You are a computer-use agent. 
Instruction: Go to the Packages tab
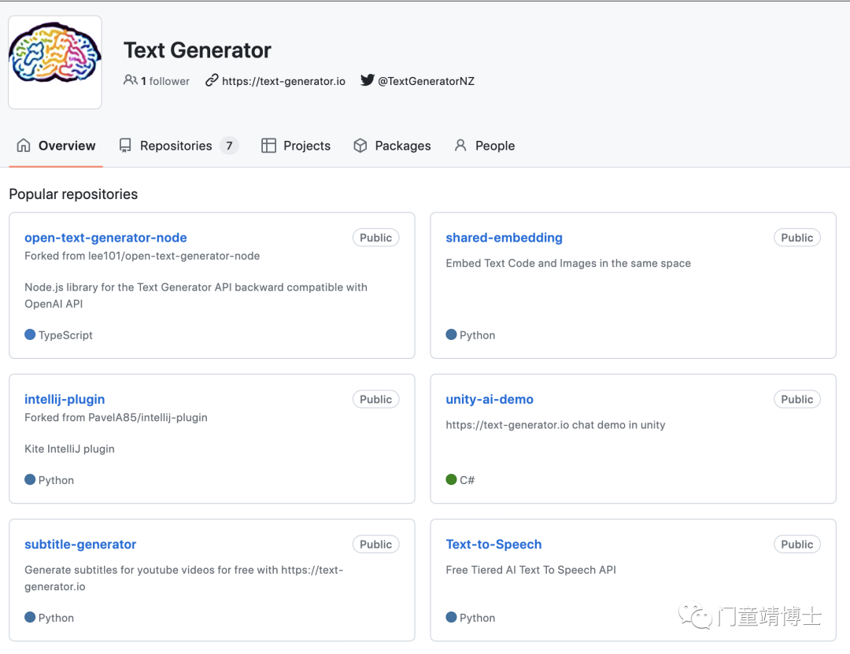[392, 146]
